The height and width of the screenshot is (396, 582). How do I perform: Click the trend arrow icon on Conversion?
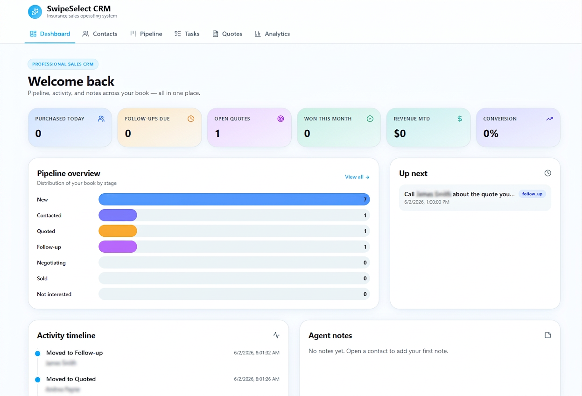click(549, 119)
